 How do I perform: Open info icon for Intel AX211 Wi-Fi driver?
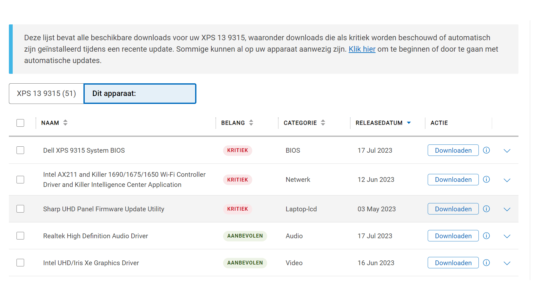click(486, 179)
